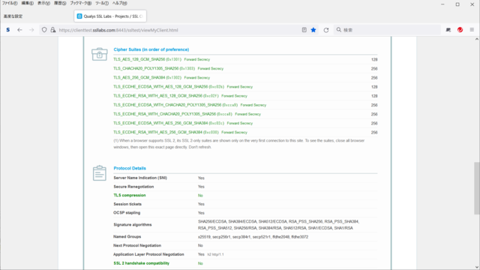Click TLS_ECDHE_ECDSA_WITH_AES_256_GCM_SHA384 row

(x=245, y=123)
